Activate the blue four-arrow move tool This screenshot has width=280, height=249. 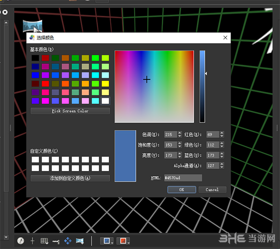pyautogui.click(x=68, y=241)
